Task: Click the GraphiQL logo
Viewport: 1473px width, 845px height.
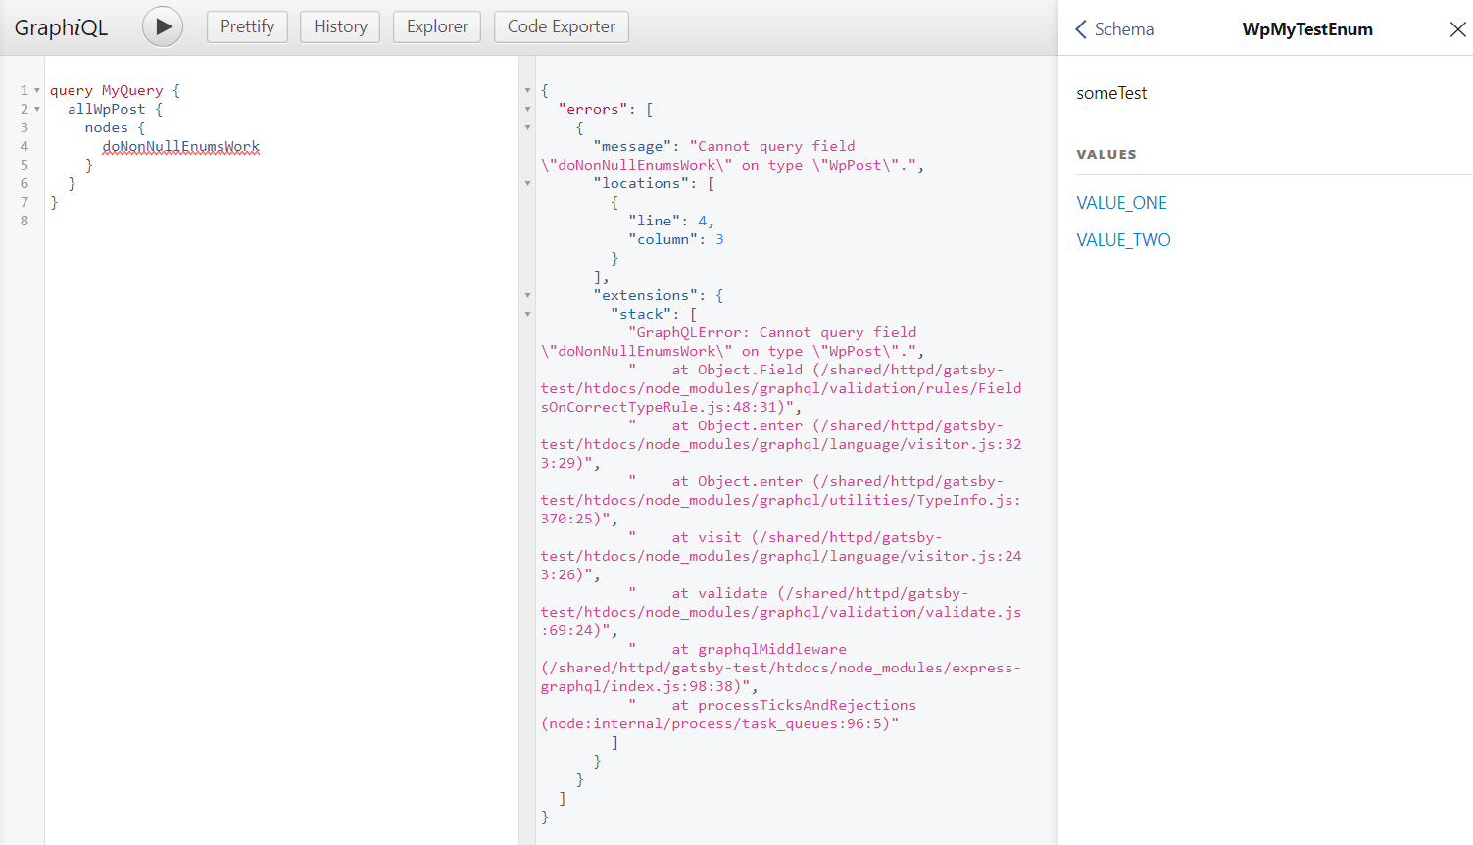Action: tap(61, 26)
